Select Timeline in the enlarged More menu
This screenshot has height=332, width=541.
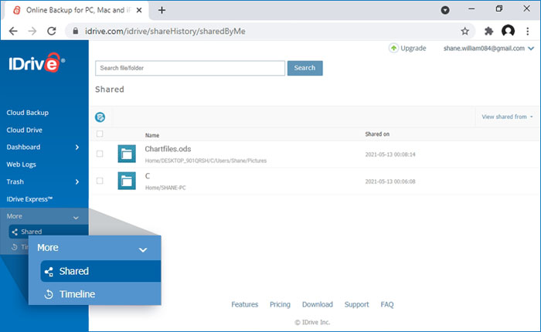coord(77,294)
